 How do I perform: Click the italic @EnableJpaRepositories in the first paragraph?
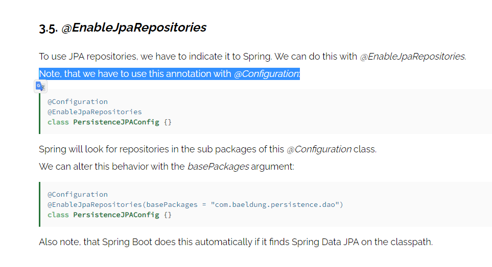pos(412,57)
